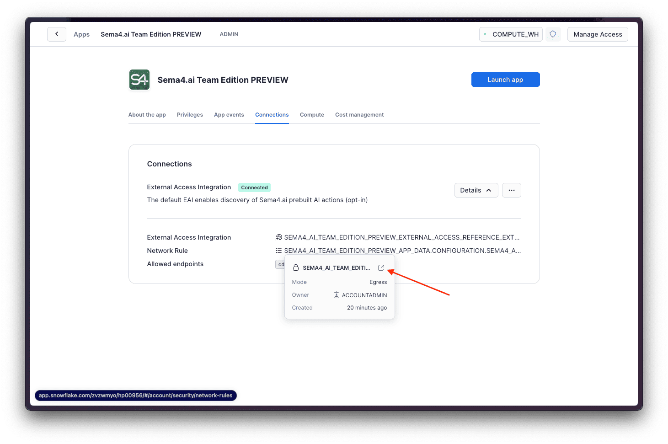
Task: Open network rule via external link icon
Action: 381,267
